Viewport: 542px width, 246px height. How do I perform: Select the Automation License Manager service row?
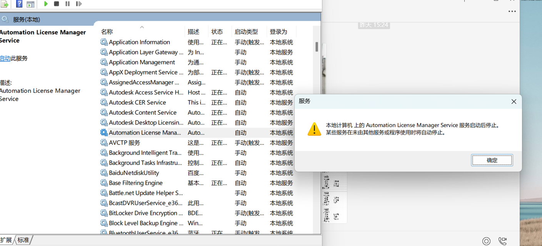click(x=145, y=133)
